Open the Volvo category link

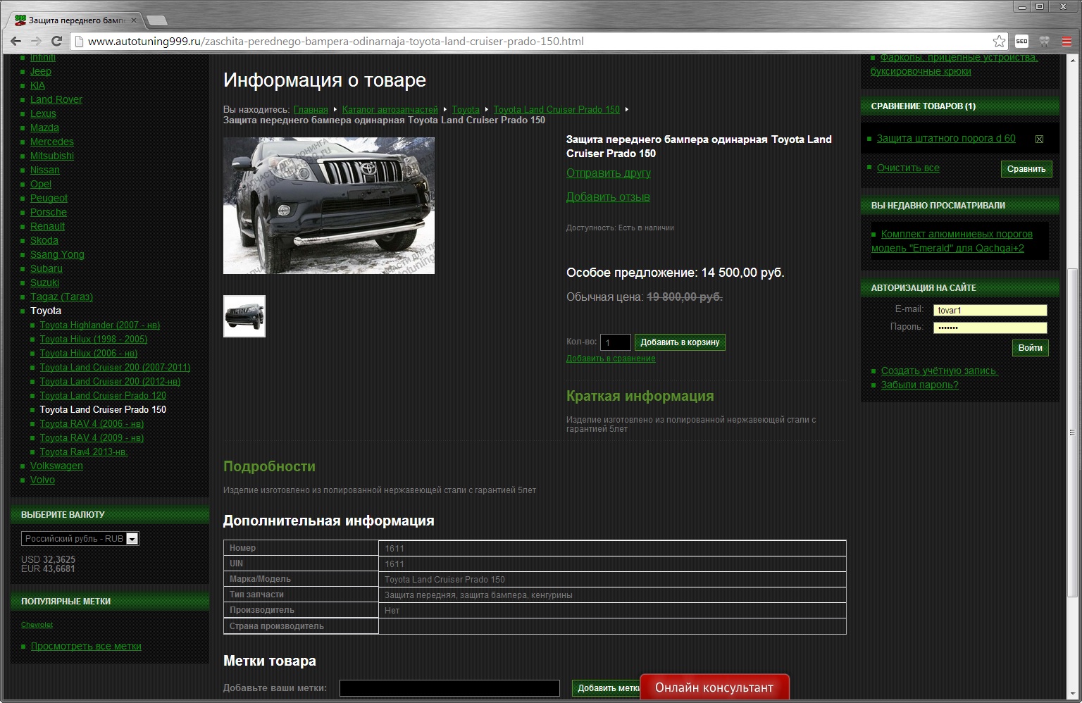coord(42,480)
